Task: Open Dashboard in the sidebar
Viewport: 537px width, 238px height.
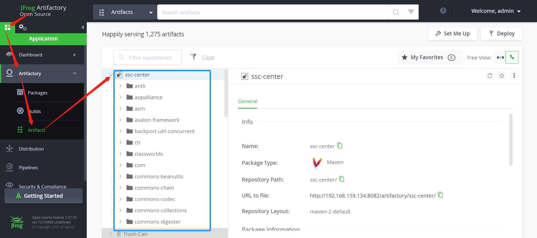Action: click(x=42, y=55)
